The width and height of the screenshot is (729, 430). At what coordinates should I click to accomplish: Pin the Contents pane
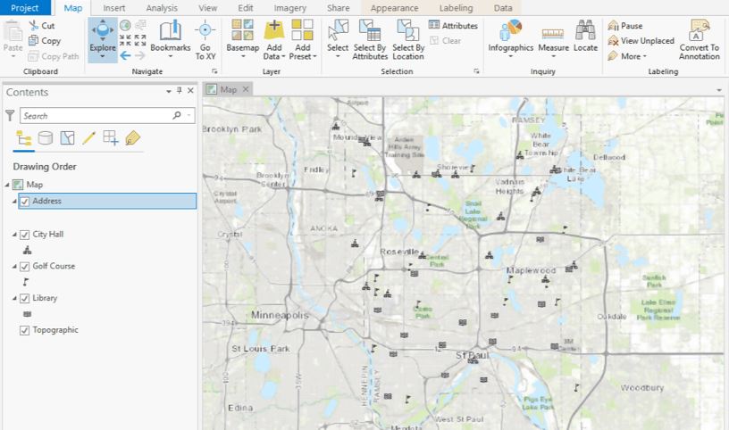coord(180,91)
